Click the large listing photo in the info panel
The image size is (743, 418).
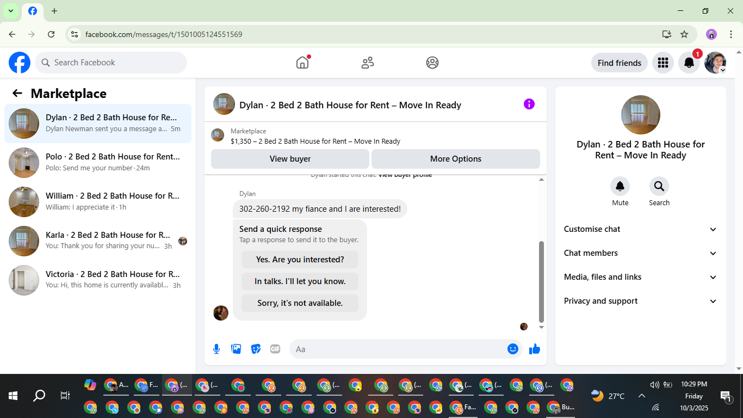[x=641, y=115]
